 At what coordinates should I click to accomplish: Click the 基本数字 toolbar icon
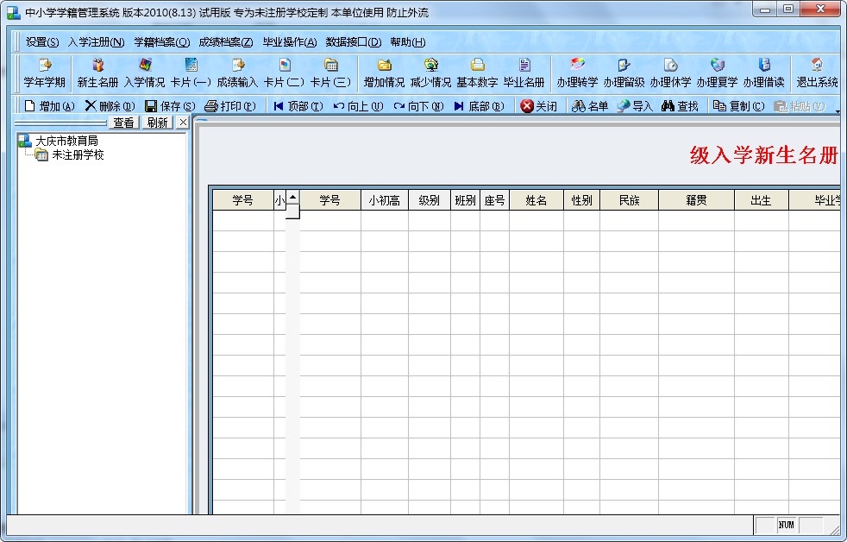point(477,73)
